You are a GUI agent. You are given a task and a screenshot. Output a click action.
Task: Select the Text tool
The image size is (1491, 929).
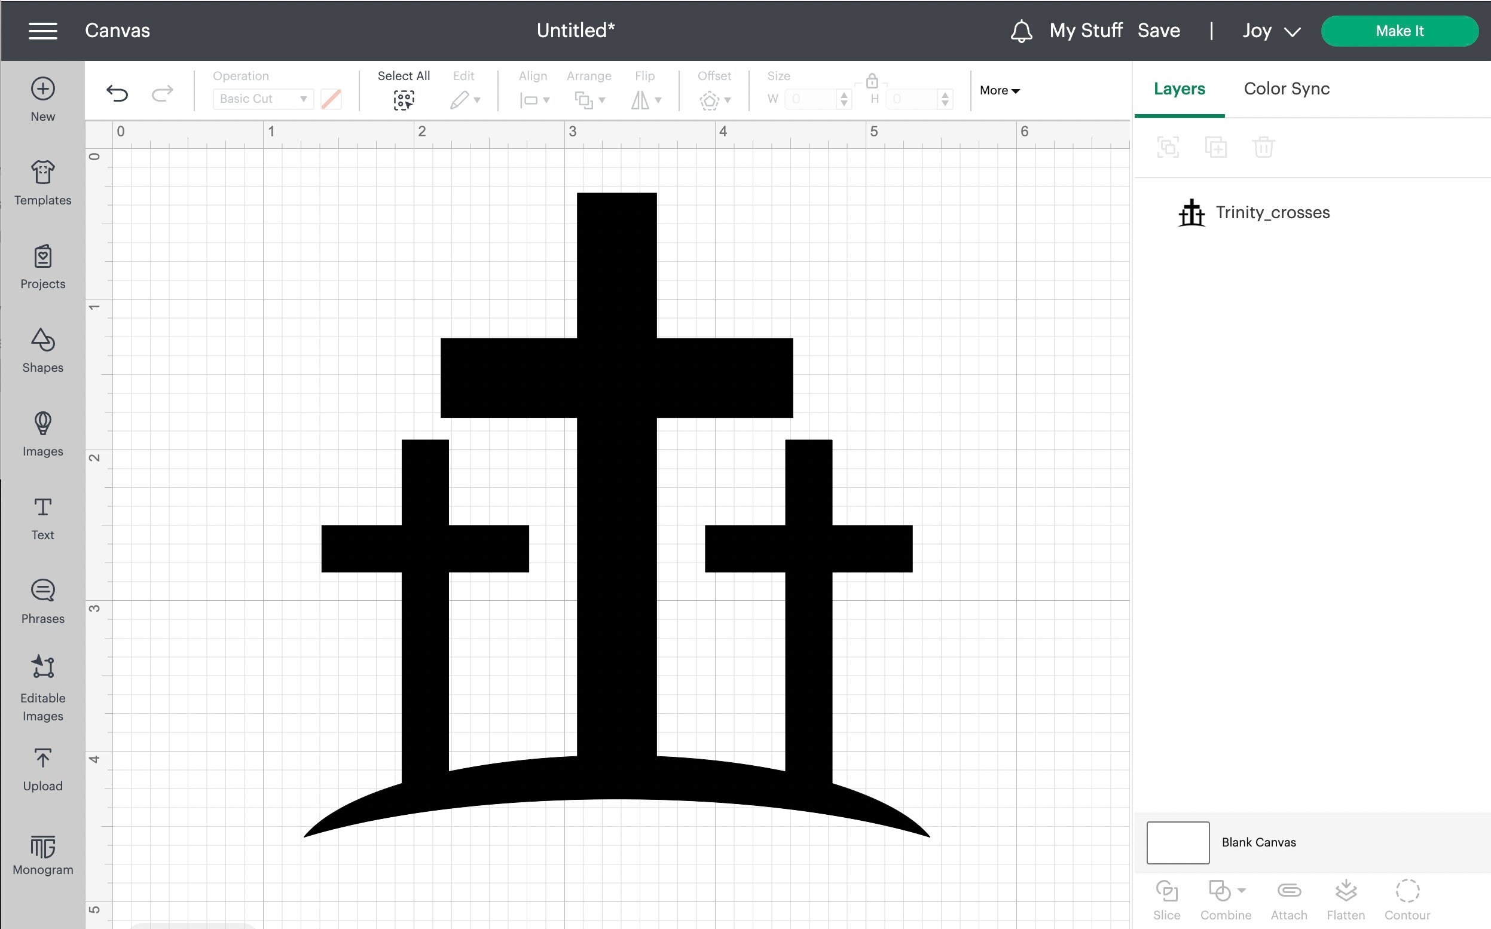(x=42, y=516)
